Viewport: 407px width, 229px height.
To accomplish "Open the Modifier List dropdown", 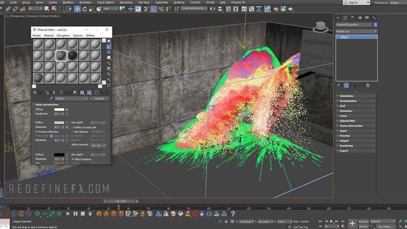I will (x=356, y=31).
